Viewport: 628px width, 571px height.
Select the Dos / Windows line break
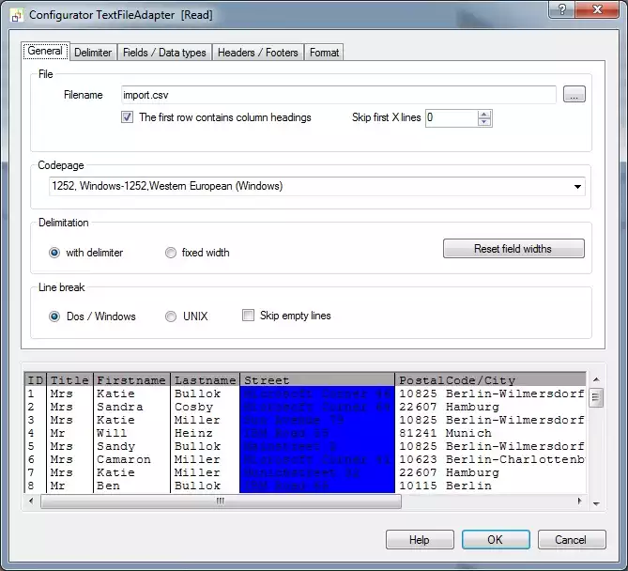click(54, 316)
